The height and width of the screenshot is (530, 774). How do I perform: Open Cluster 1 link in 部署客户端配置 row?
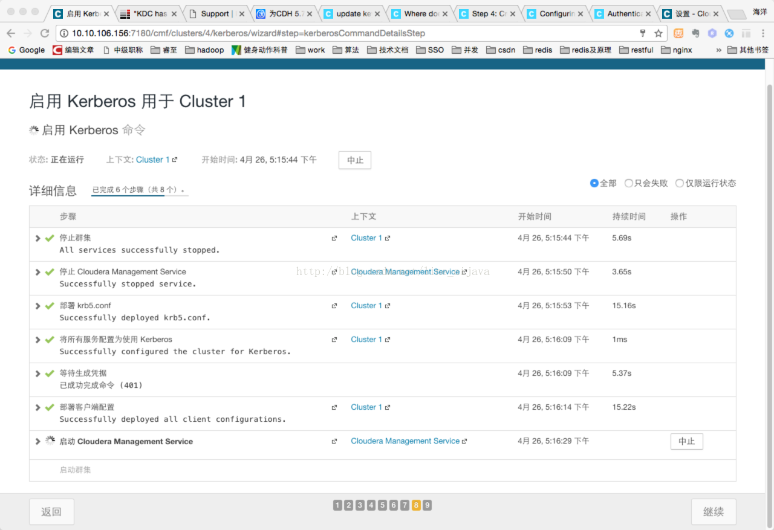pyautogui.click(x=366, y=407)
